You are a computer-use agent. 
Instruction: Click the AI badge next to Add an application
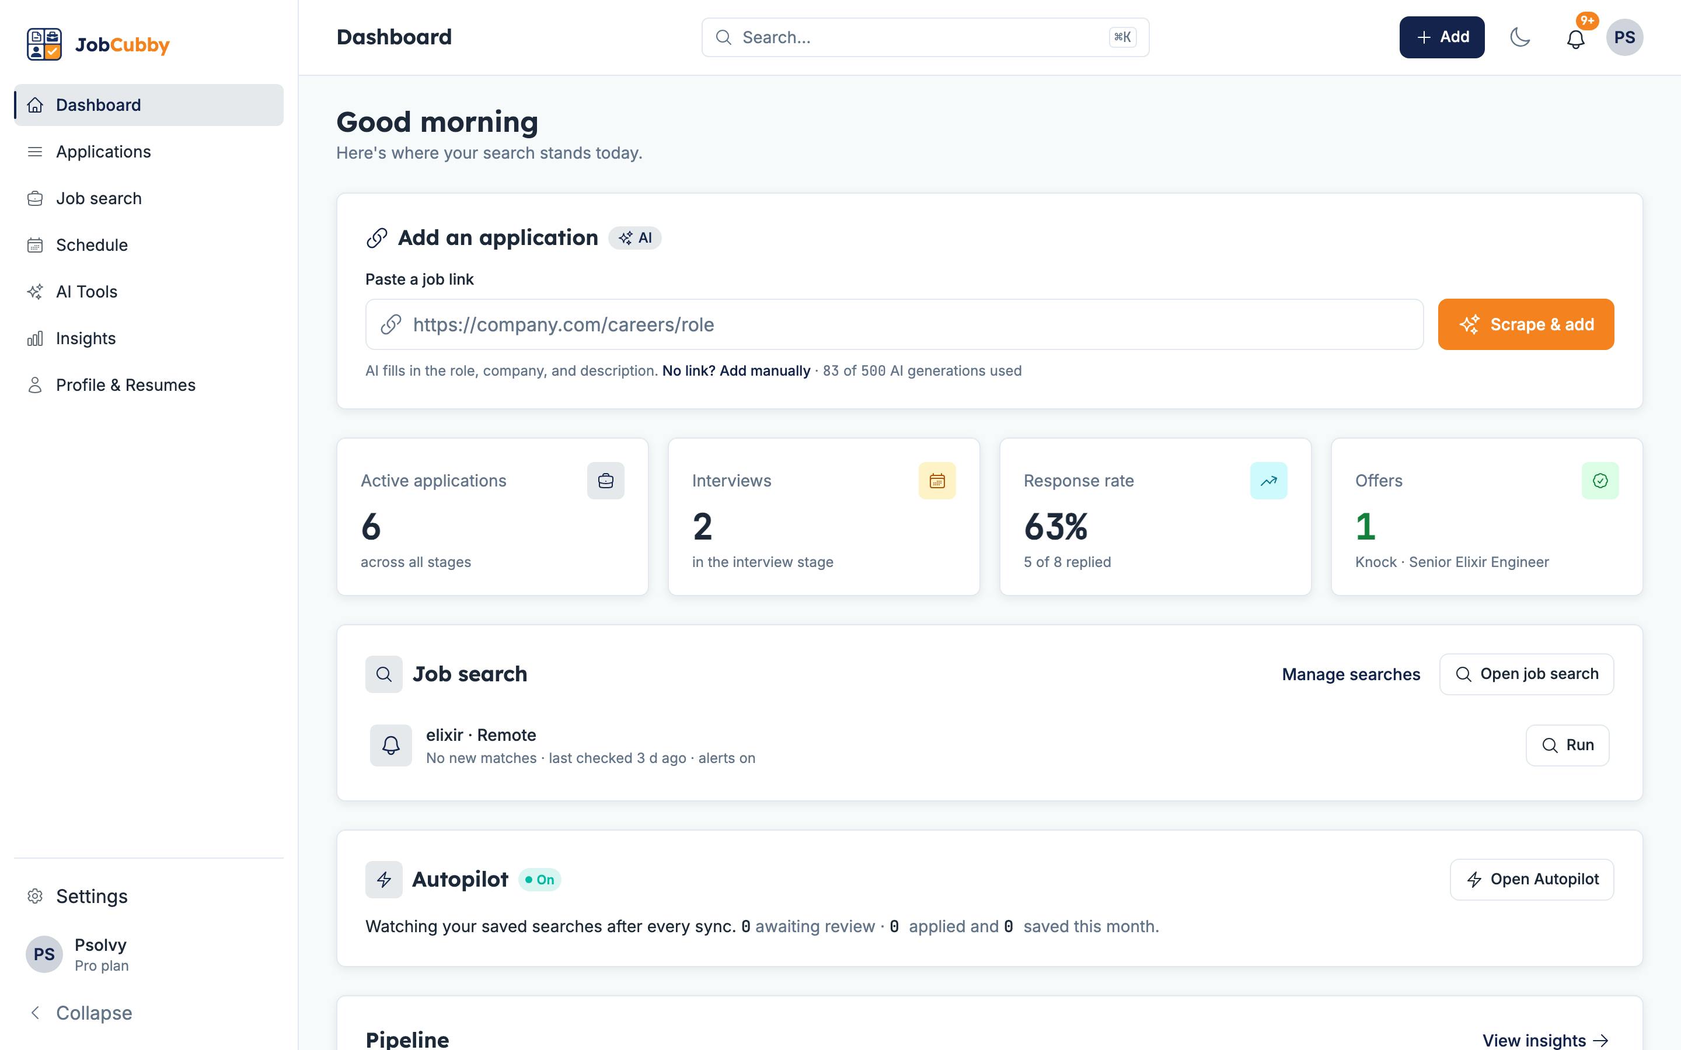click(x=635, y=238)
